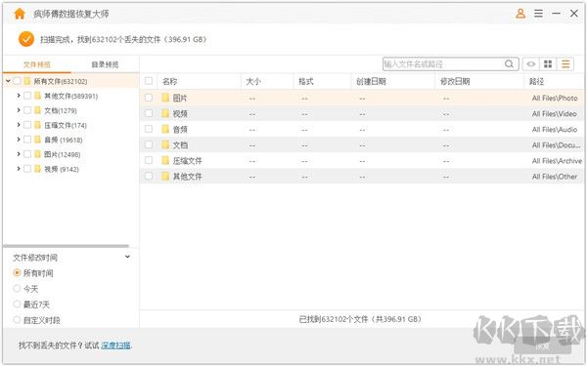
Task: Switch to the 目录预览 tab
Action: pyautogui.click(x=105, y=64)
